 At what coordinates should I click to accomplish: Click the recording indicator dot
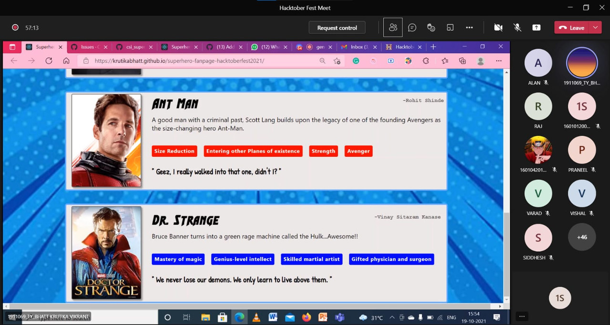tap(15, 28)
